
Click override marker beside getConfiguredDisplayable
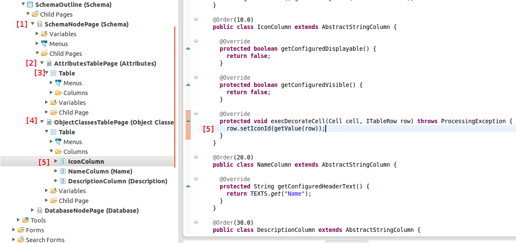point(189,49)
